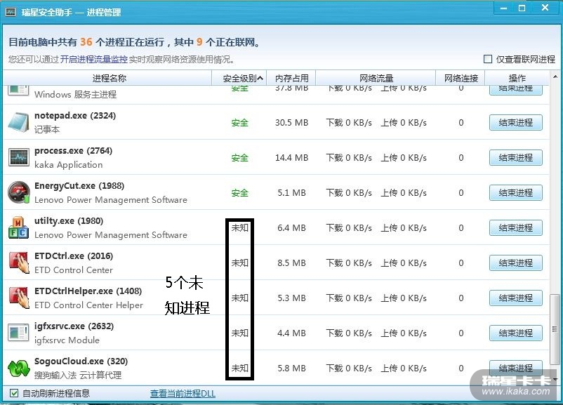Viewport: 563px width, 405px height.
Task: Uncheck 自动刷新进程信息 checkbox
Action: (x=13, y=393)
